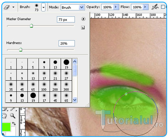This screenshot has width=168, height=138.
Task: Open brush picker flyout menu arrow
Action: 83,19
